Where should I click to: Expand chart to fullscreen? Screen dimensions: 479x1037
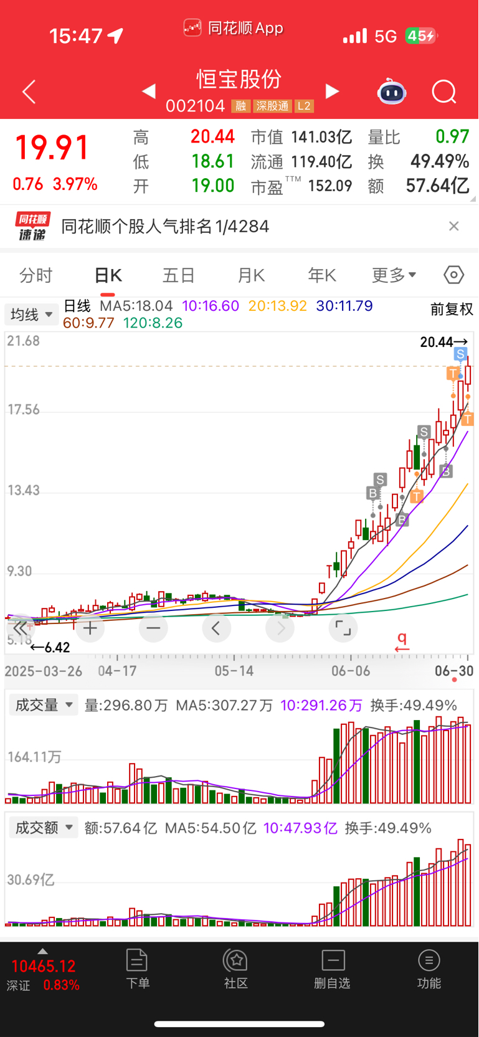[343, 628]
